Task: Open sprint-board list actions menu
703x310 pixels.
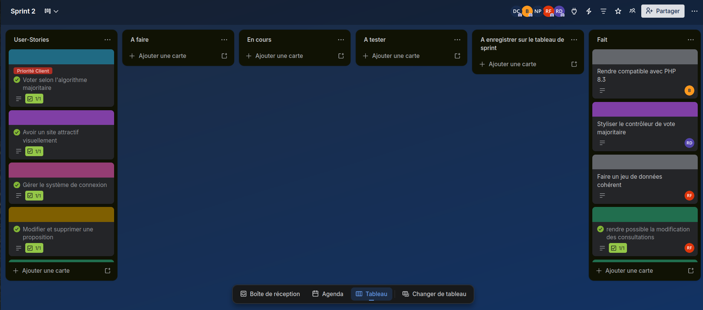Action: [x=574, y=40]
